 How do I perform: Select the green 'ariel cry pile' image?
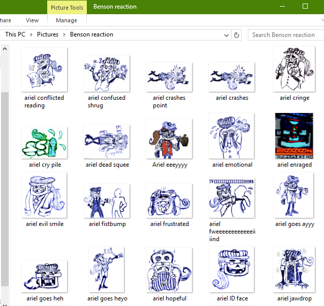44,142
